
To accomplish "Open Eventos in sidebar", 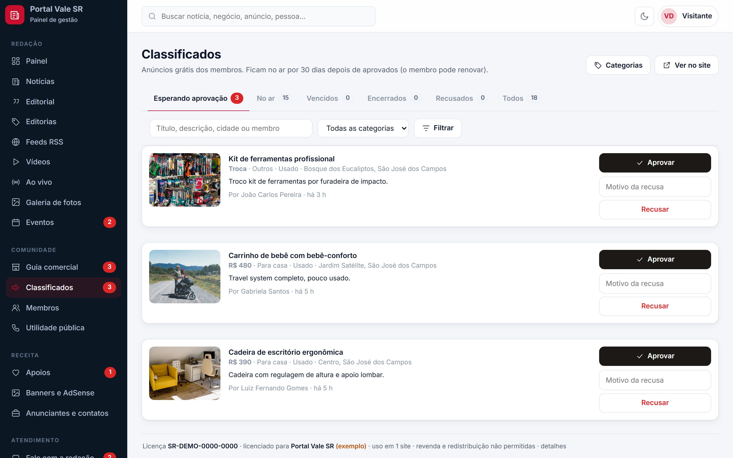I will 64,222.
